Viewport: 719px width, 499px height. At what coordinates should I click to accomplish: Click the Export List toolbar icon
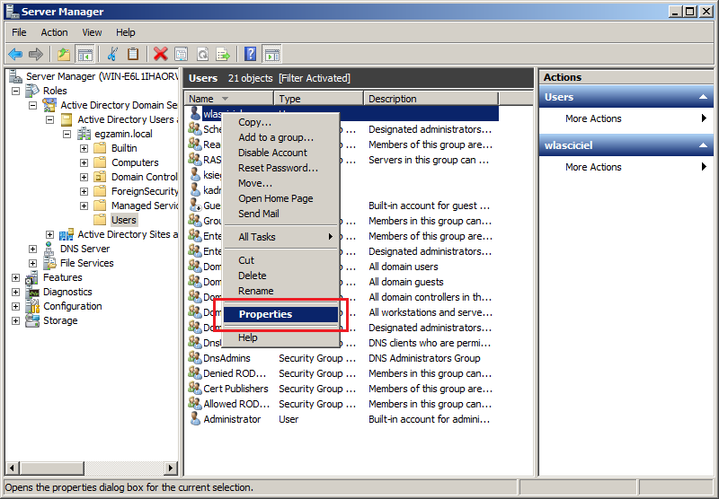tap(223, 55)
